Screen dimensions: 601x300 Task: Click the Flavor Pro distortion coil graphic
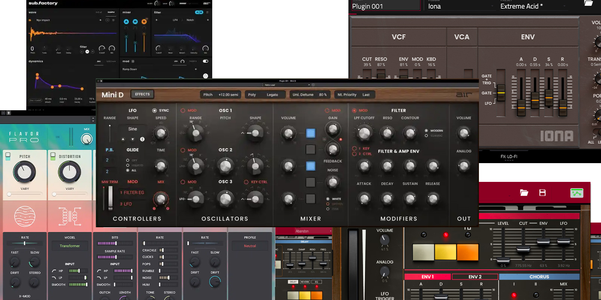[70, 216]
